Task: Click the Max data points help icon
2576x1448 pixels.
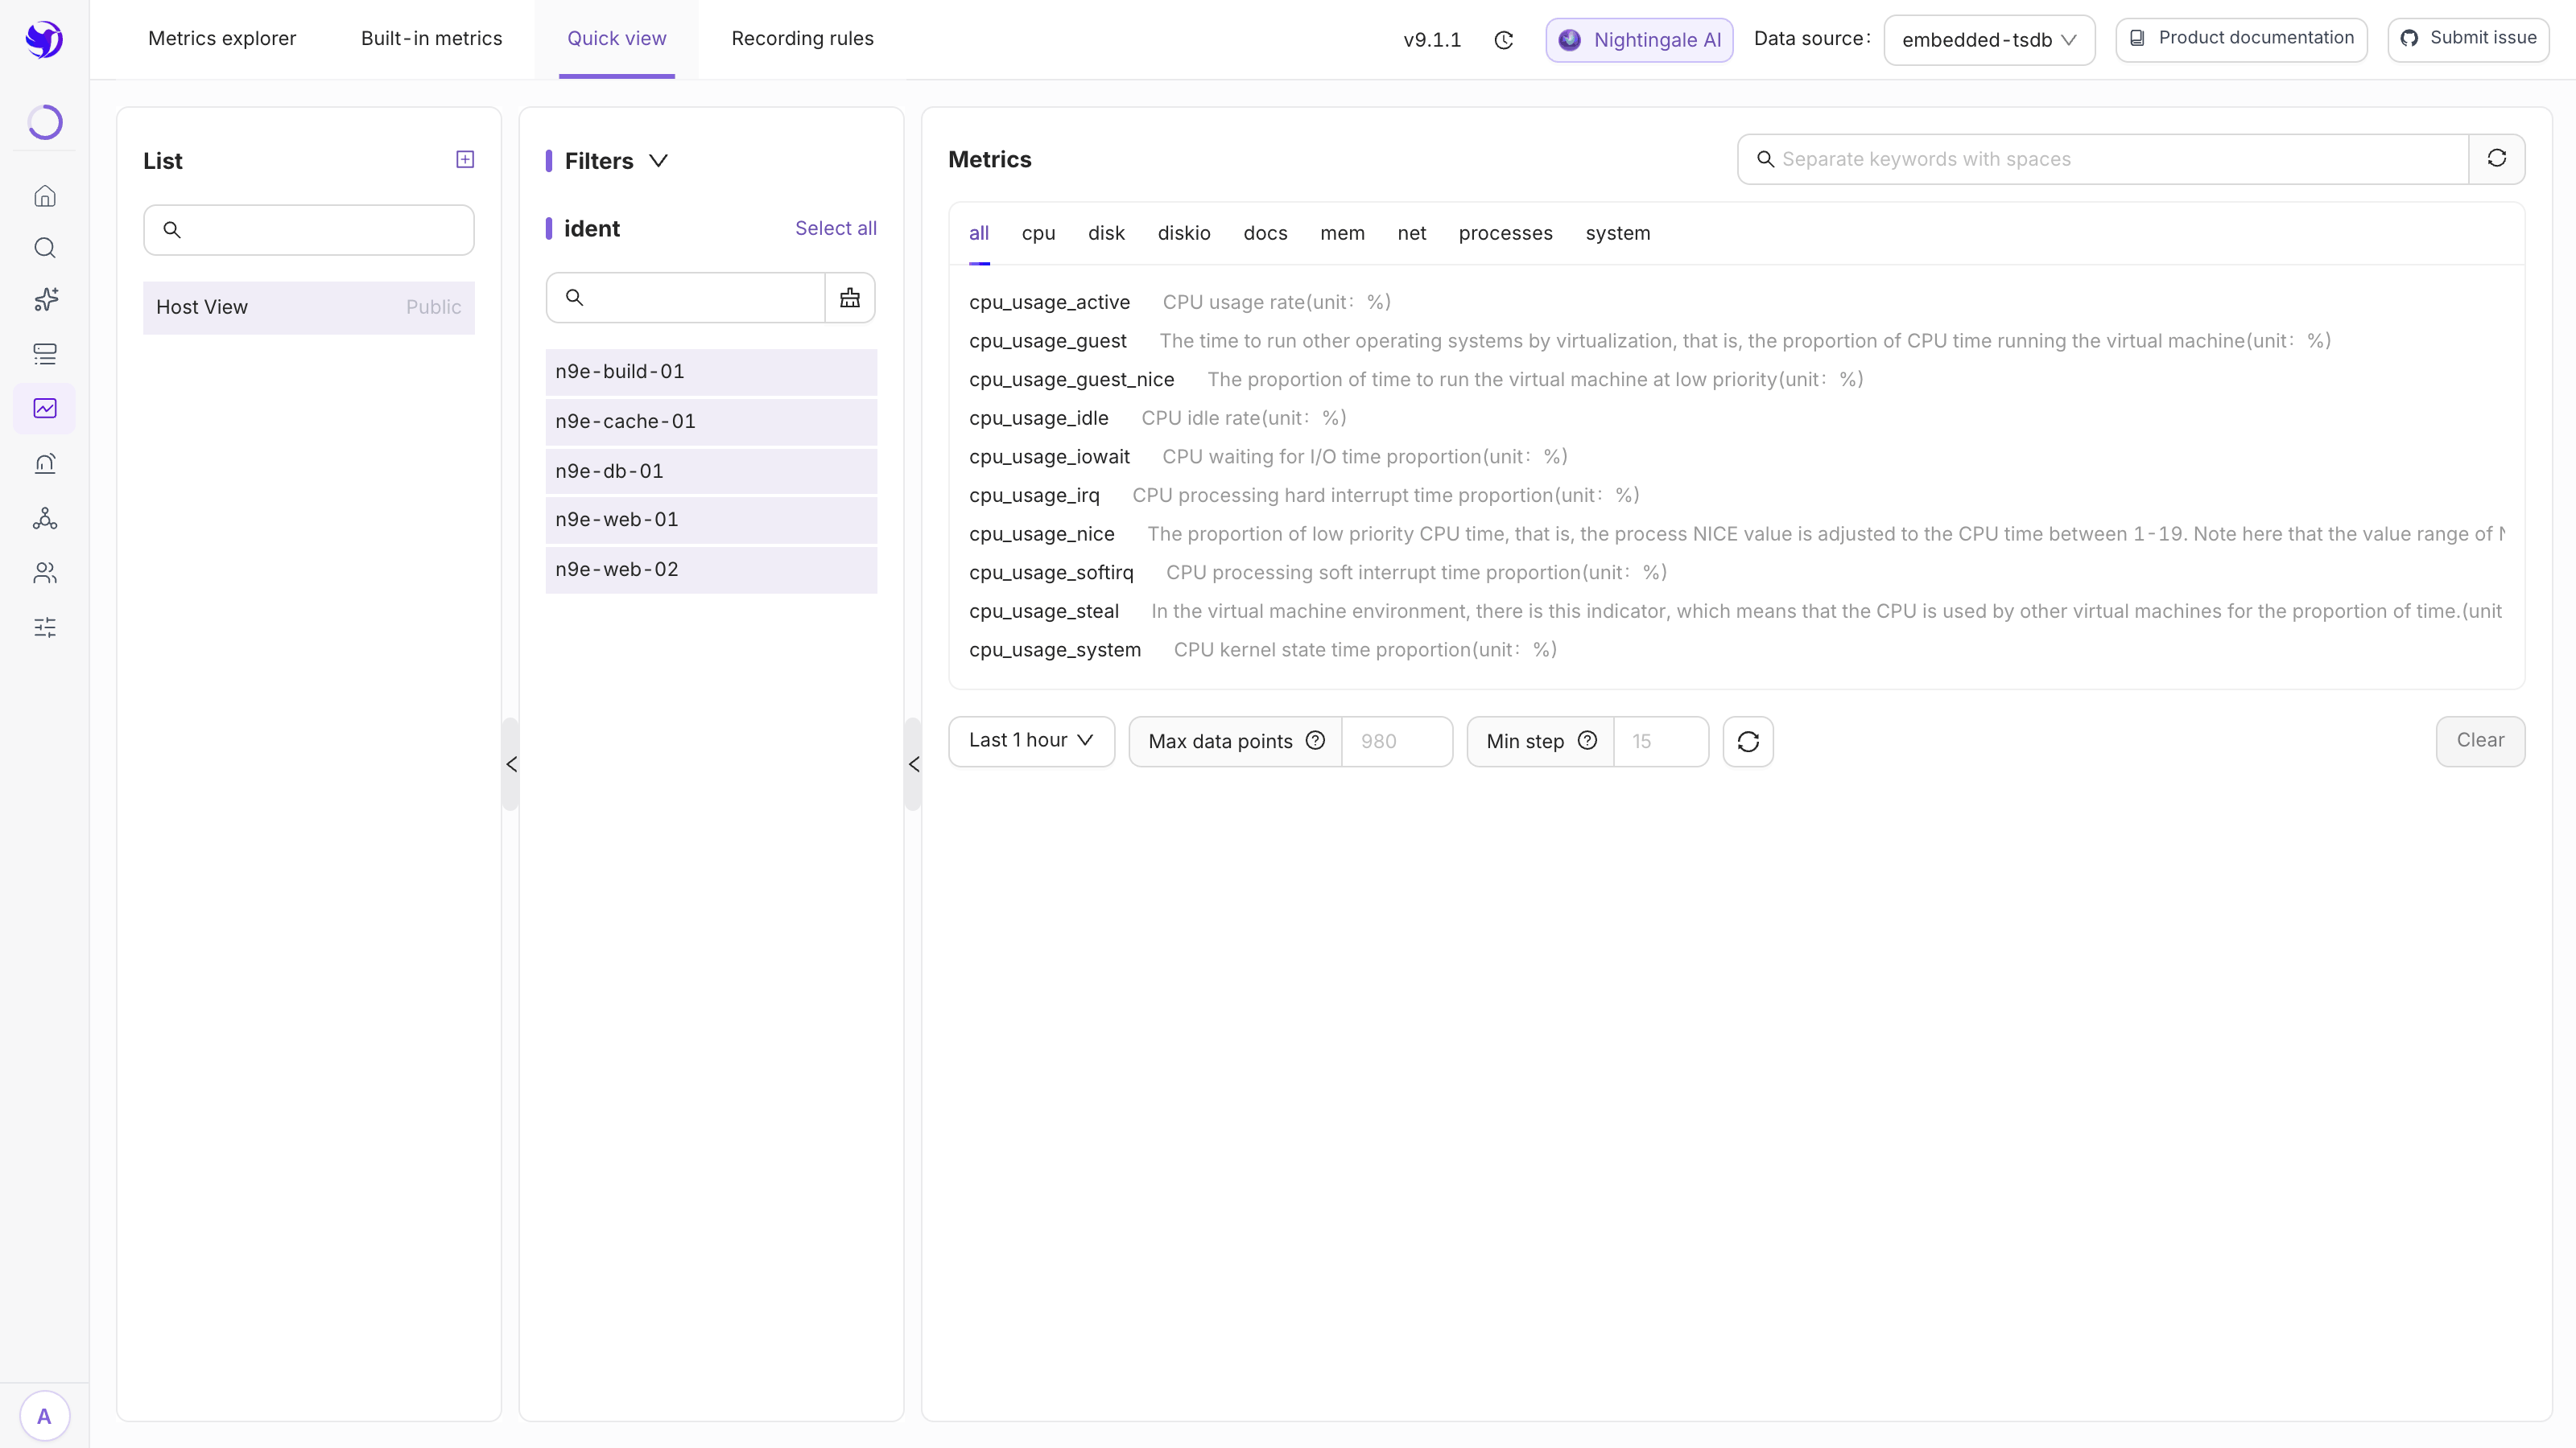Action: pos(1316,740)
